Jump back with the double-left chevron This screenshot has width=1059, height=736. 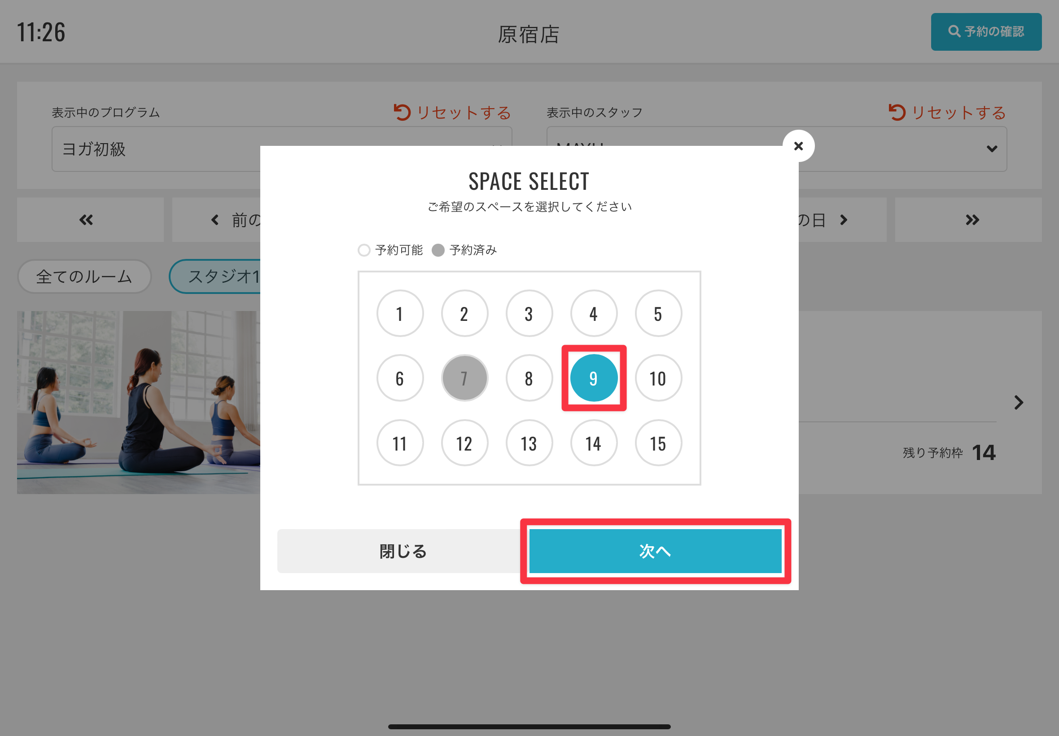coord(86,220)
